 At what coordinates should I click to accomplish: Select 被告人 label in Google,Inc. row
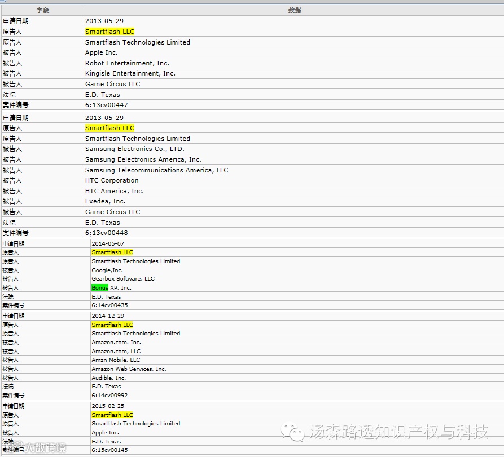click(x=10, y=270)
